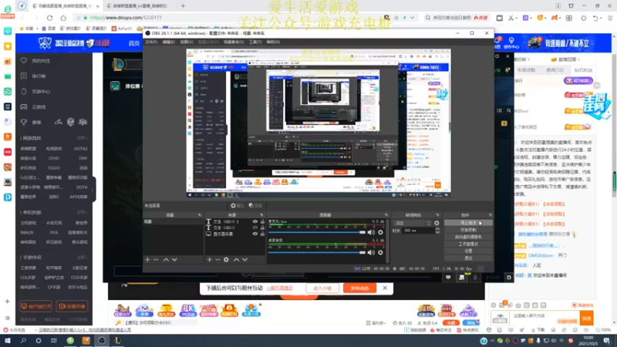Screen dimensions: 617x347
Task: Open the OBS Edit (E) menu
Action: 169,42
